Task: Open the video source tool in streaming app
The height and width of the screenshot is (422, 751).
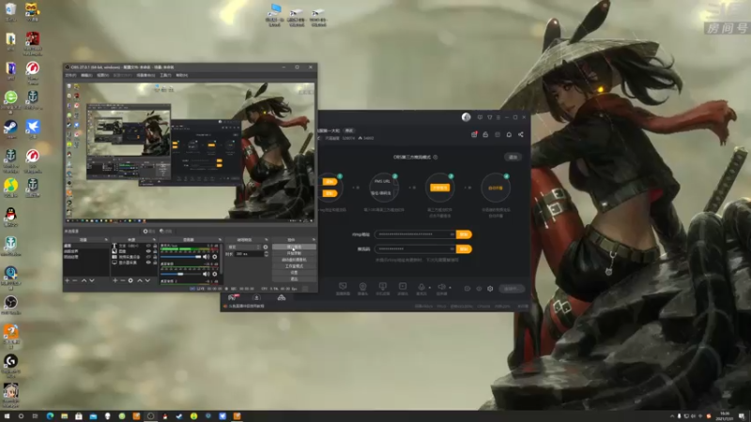Action: pyautogui.click(x=403, y=288)
